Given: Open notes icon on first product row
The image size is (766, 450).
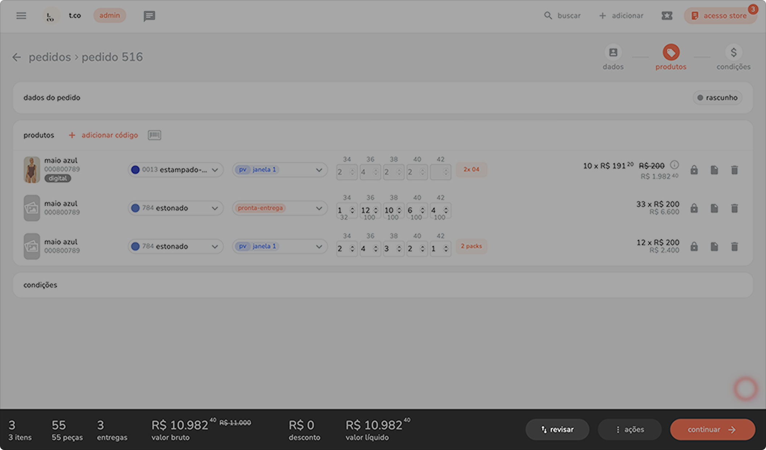Looking at the screenshot, I should [x=714, y=170].
